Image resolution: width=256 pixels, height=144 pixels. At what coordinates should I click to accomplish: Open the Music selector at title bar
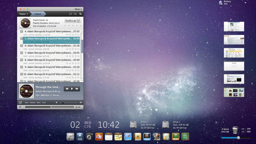tap(78, 9)
